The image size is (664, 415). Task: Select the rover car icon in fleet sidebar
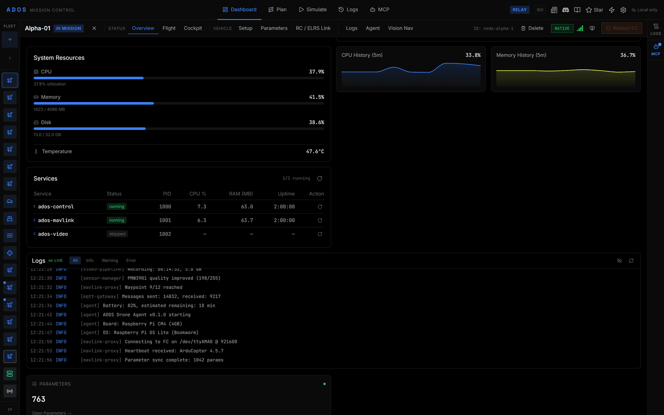[10, 201]
